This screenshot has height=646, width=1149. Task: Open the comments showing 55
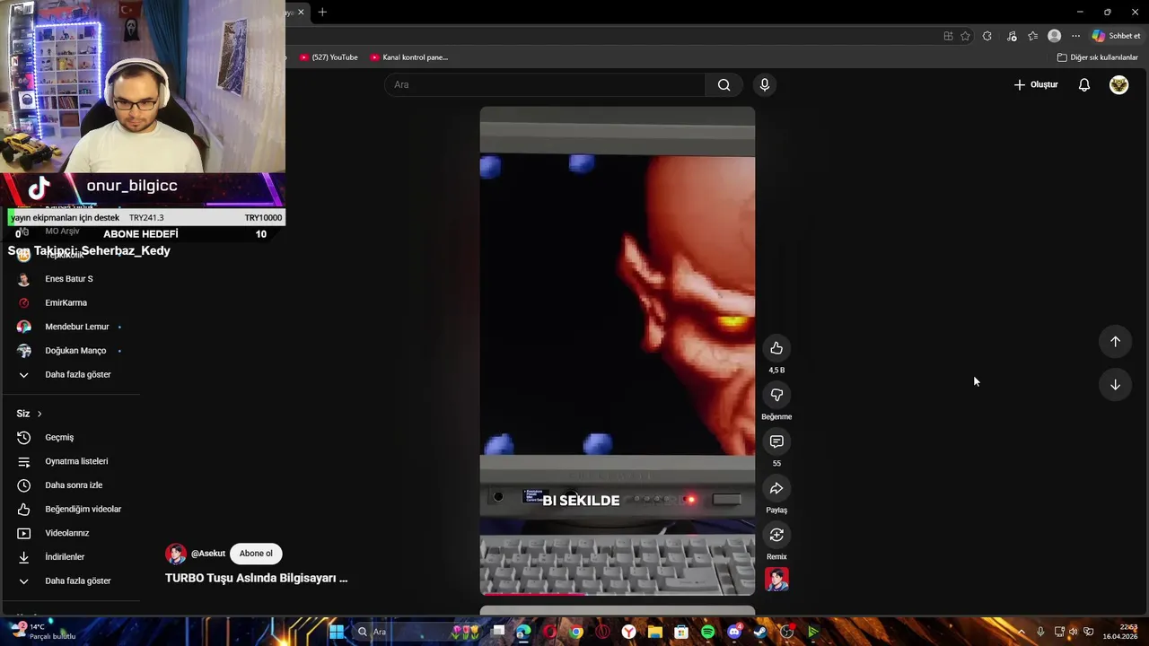(776, 441)
